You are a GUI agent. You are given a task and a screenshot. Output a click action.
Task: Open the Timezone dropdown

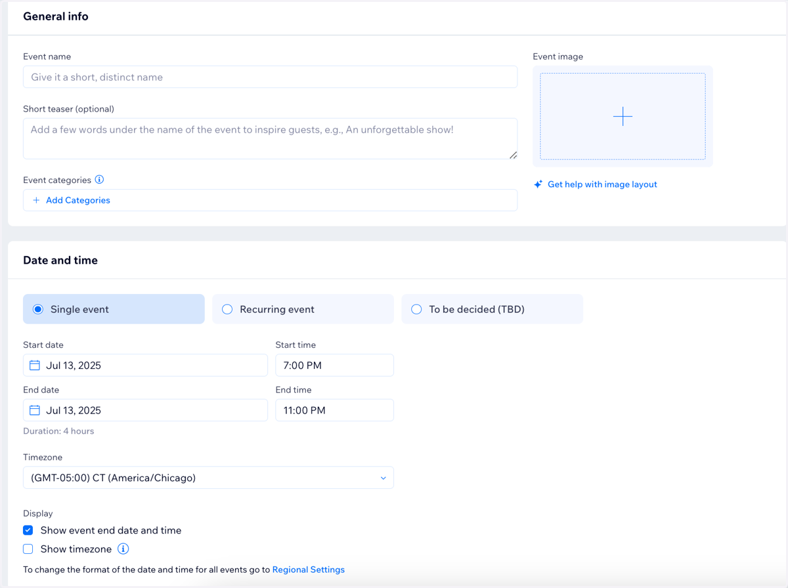click(208, 478)
